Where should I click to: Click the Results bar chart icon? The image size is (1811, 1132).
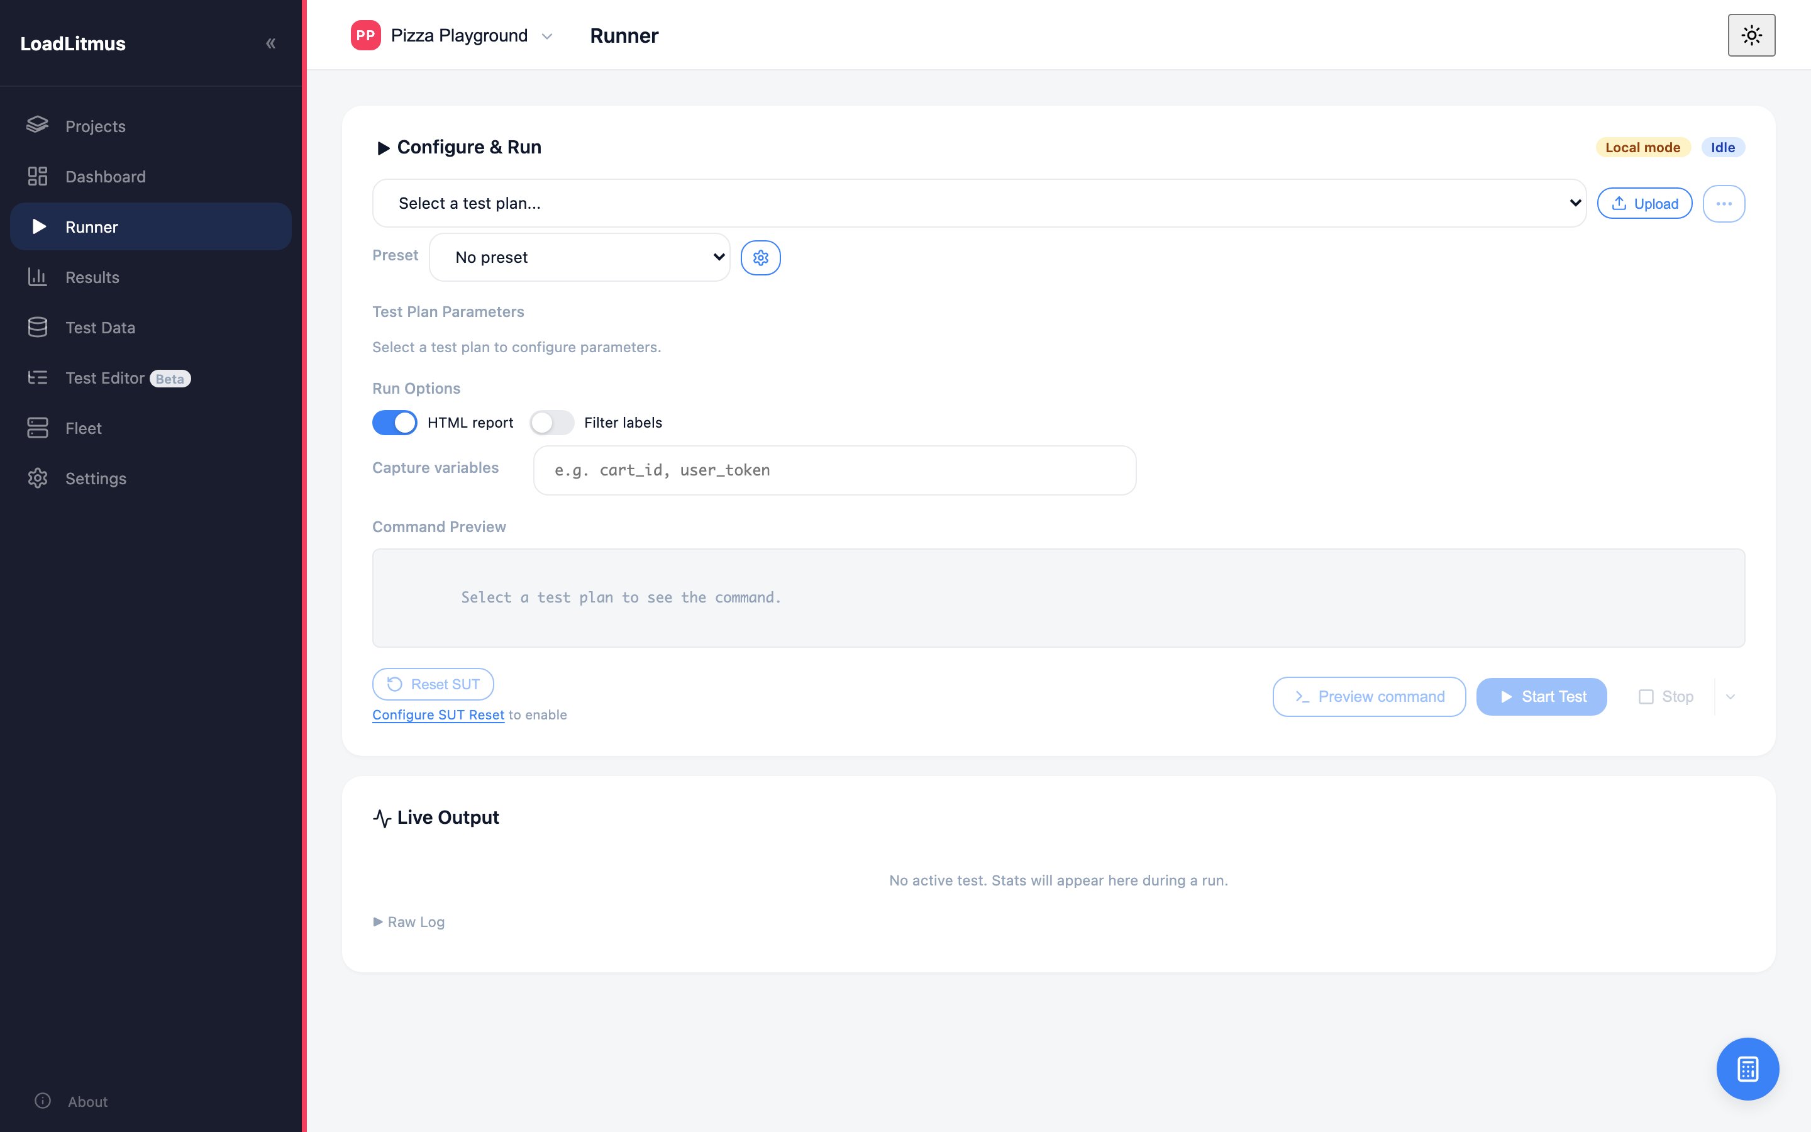pyautogui.click(x=38, y=276)
